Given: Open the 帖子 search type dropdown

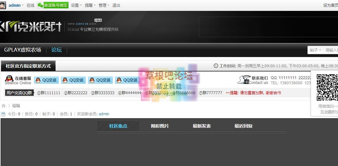Looking at the screenshot, I should point(316,50).
